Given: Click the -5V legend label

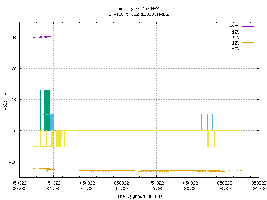Looking at the screenshot, I should 236,48.
